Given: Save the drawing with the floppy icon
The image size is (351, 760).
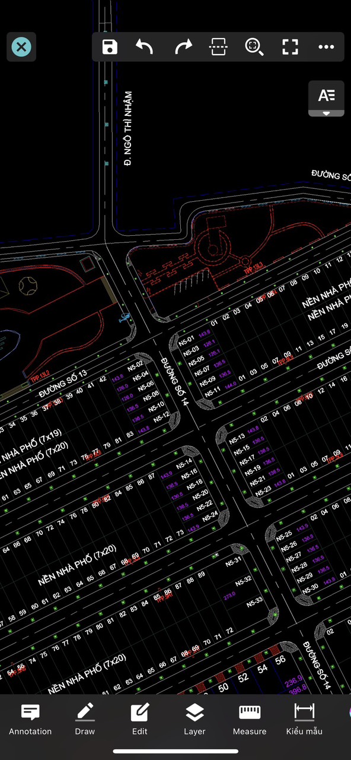Looking at the screenshot, I should (x=110, y=47).
